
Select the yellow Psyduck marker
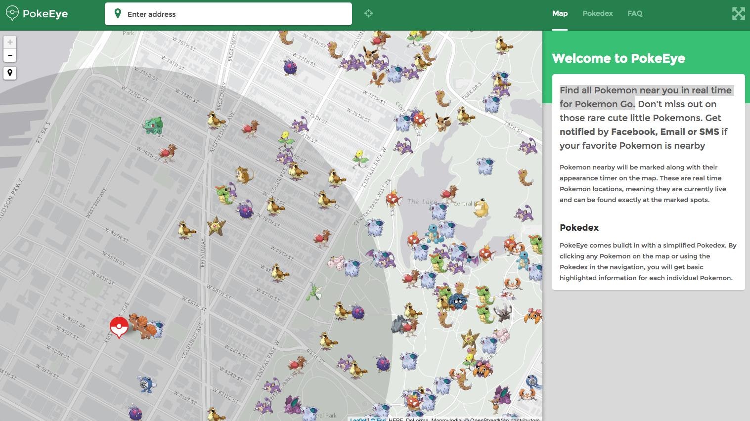tap(481, 208)
